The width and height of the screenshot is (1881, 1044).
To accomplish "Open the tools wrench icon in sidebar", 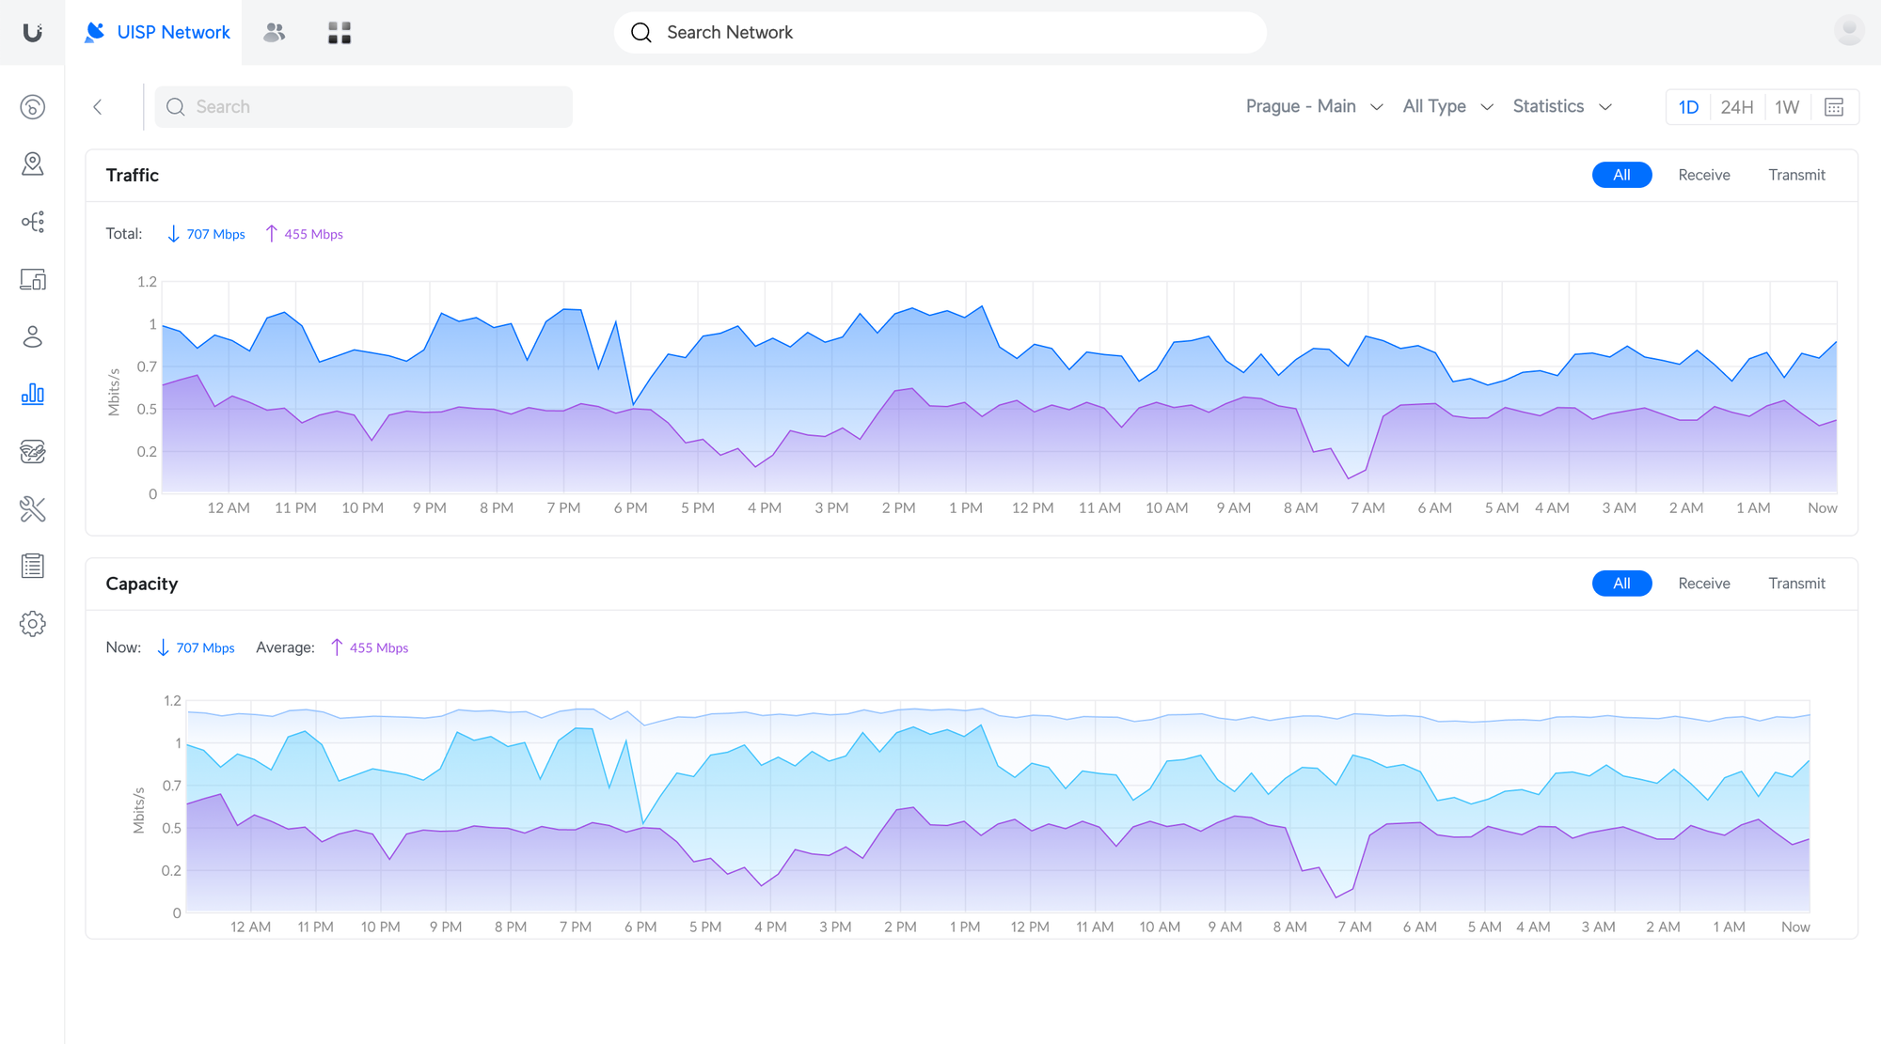I will pyautogui.click(x=33, y=509).
